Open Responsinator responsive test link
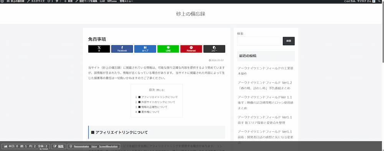The width and height of the screenshot is (384, 151). tap(81, 146)
